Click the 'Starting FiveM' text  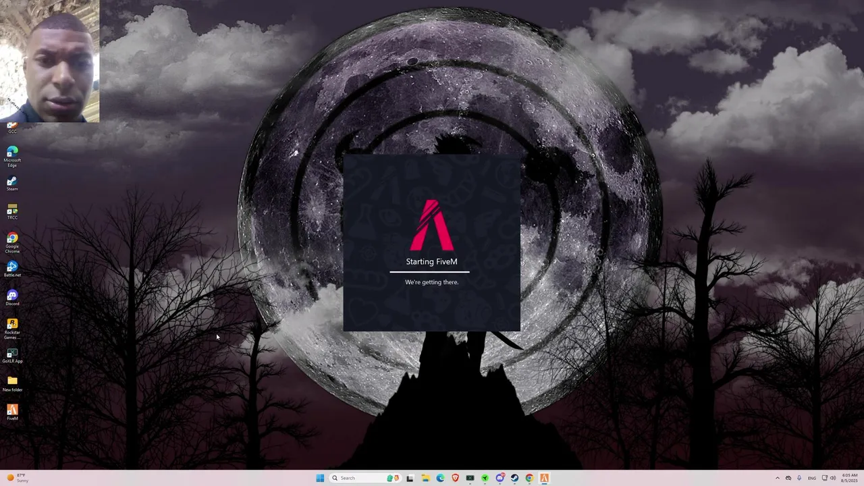431,262
